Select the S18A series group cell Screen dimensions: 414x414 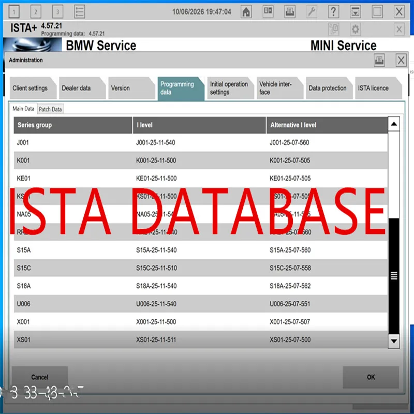[x=24, y=286]
